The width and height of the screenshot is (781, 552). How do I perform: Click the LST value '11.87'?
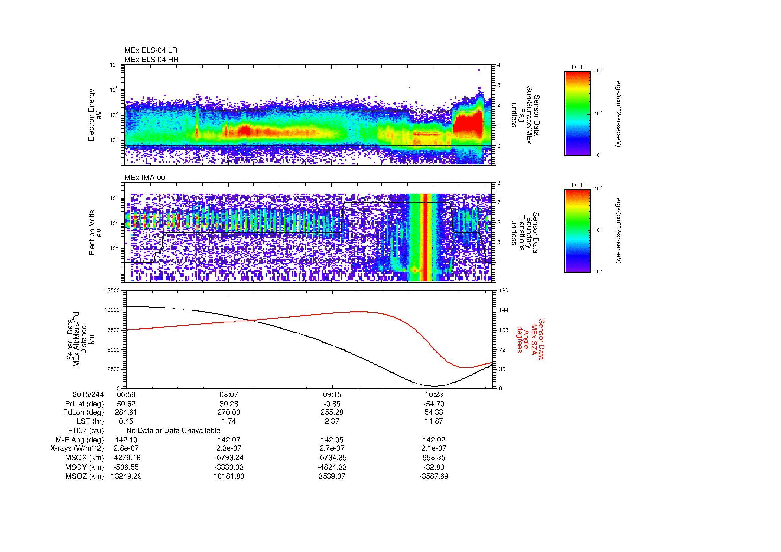tap(434, 422)
